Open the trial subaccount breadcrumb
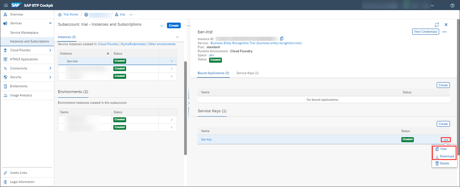The image size is (460, 187). point(122,14)
